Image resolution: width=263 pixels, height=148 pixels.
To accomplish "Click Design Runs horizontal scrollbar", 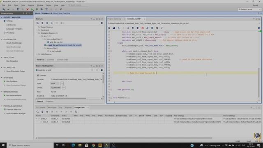I will [125, 138].
